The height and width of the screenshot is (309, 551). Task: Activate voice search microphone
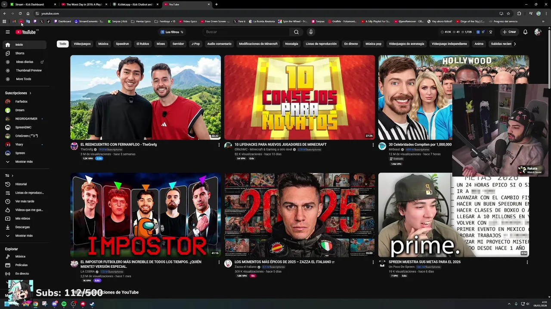point(311,32)
